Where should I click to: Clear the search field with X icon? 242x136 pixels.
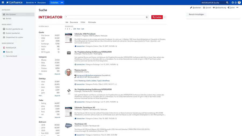coord(147,17)
